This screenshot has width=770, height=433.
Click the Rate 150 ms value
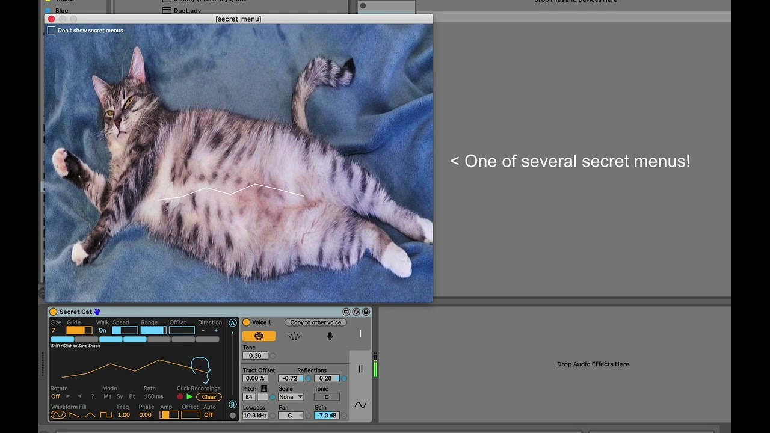click(153, 396)
